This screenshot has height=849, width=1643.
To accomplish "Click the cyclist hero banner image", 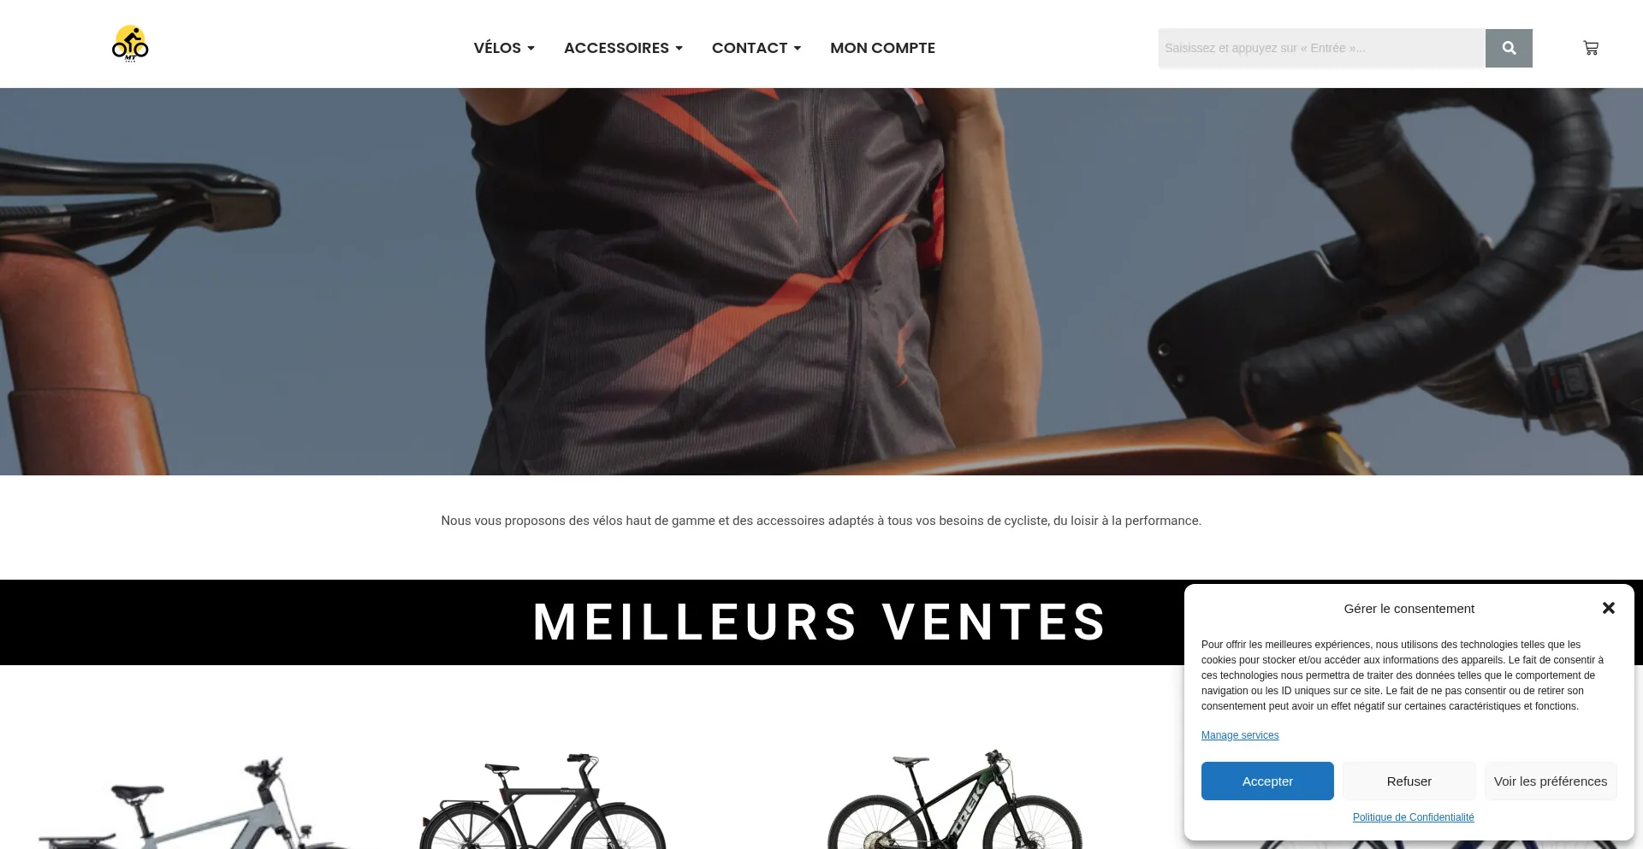I will point(821,281).
